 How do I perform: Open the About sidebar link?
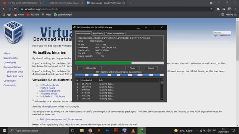(x=7, y=54)
